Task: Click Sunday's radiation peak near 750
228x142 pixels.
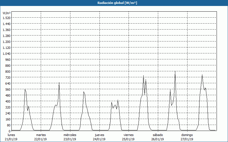Action: [x=202, y=75]
